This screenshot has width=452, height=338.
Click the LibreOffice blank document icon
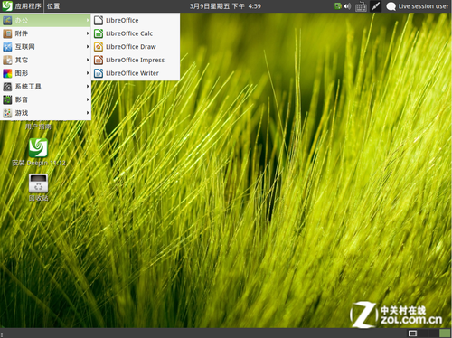coord(99,20)
